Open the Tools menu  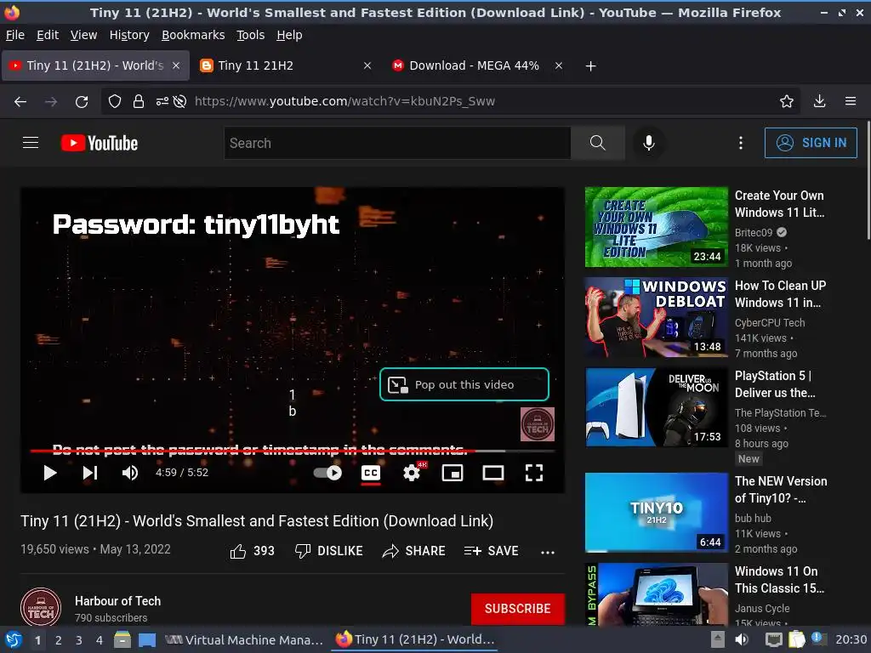click(x=251, y=35)
